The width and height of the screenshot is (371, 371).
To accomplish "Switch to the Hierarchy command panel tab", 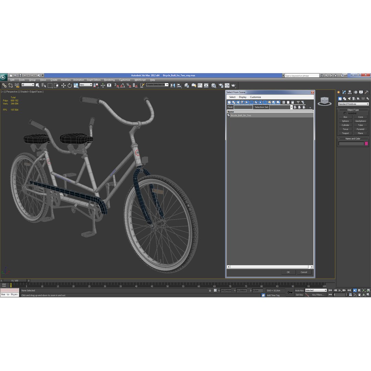I will point(350,92).
